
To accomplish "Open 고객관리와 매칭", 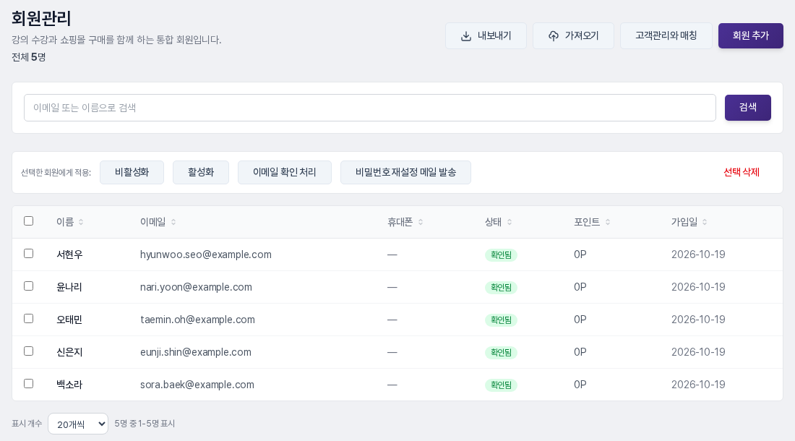I will click(666, 36).
